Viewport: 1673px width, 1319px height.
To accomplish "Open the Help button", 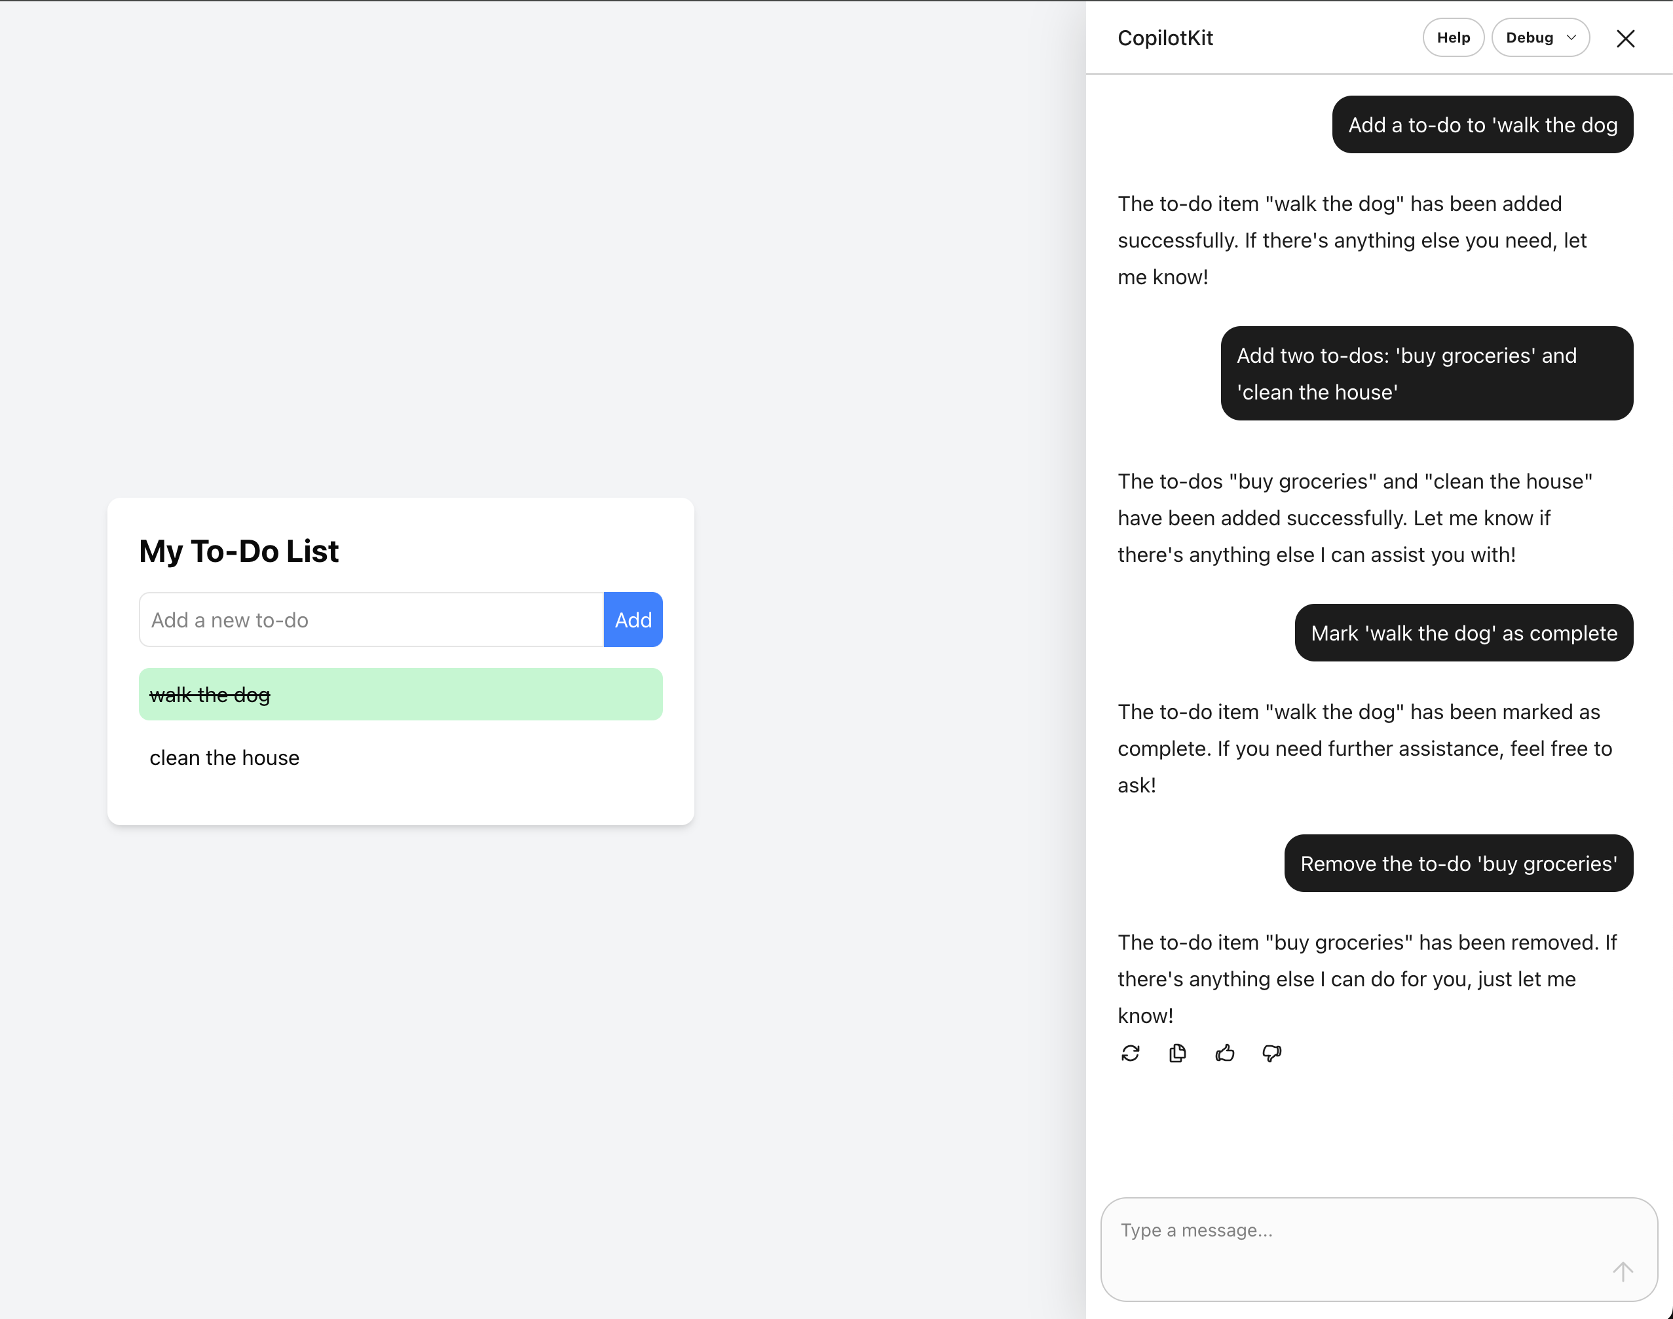I will (1453, 38).
